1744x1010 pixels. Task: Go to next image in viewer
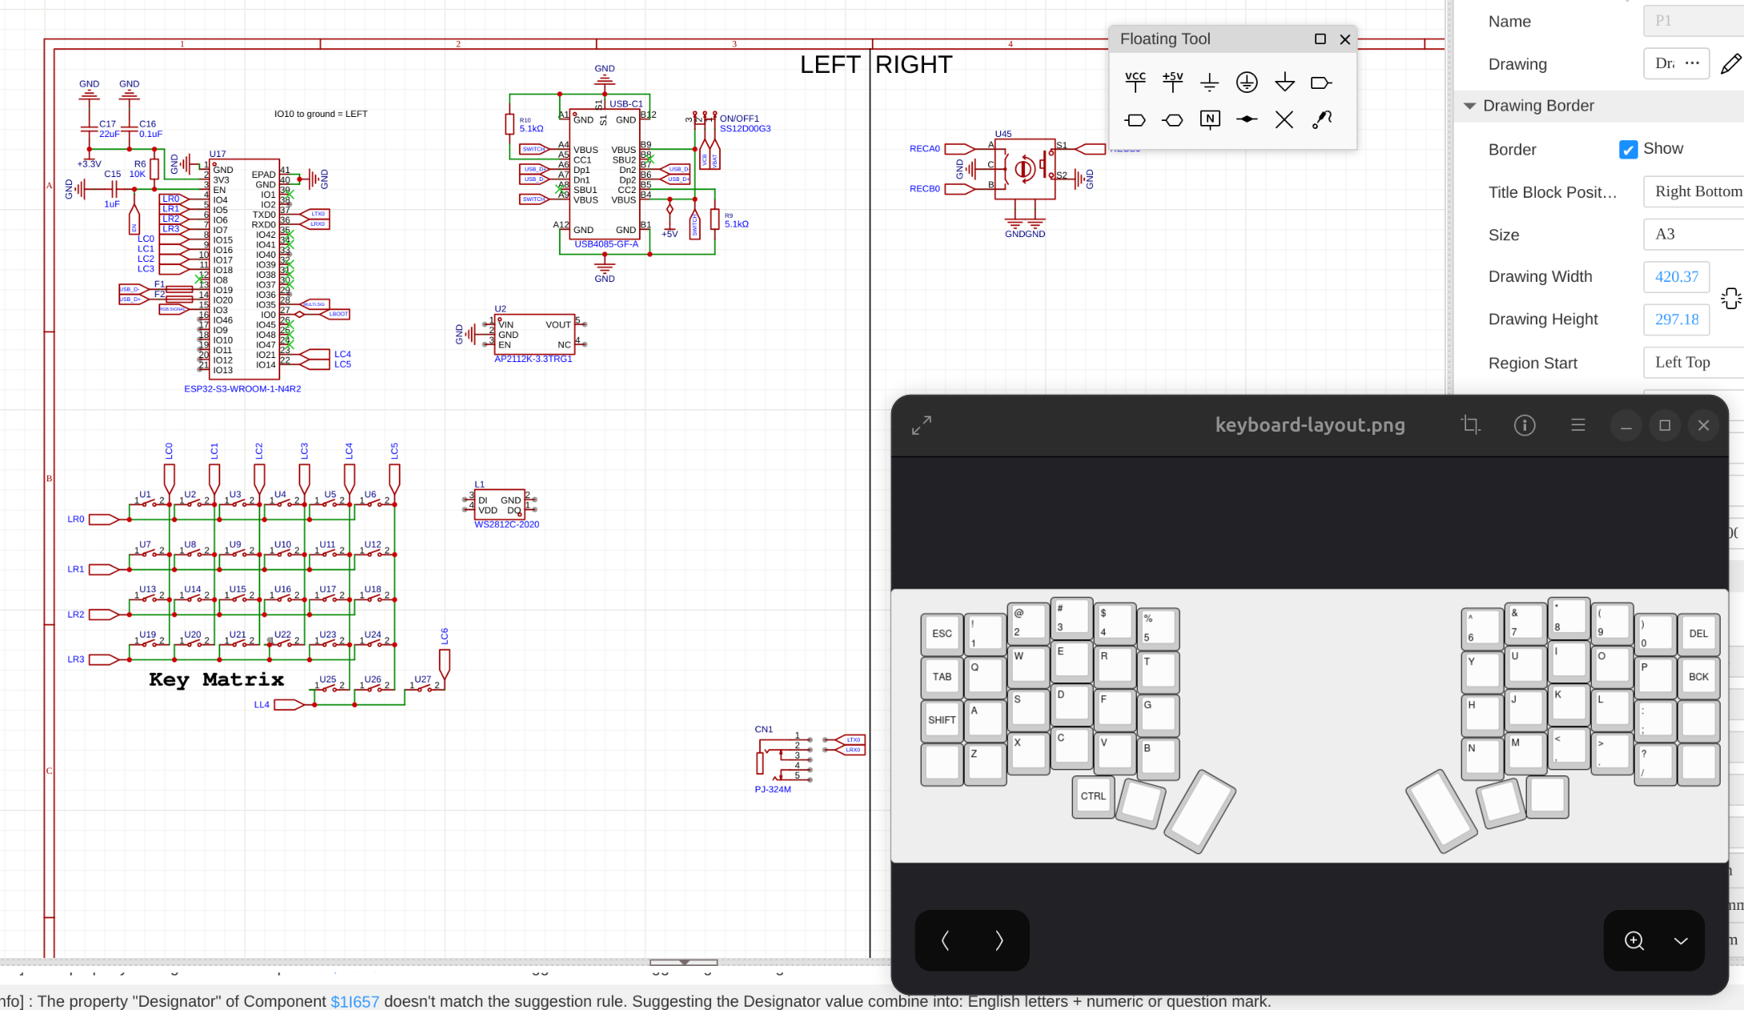tap(999, 940)
